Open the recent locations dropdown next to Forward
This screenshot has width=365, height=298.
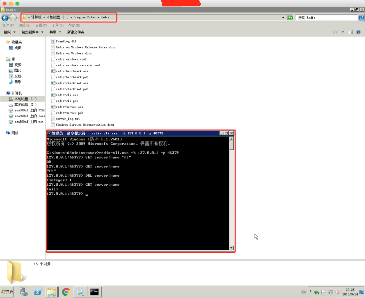[x=18, y=18]
